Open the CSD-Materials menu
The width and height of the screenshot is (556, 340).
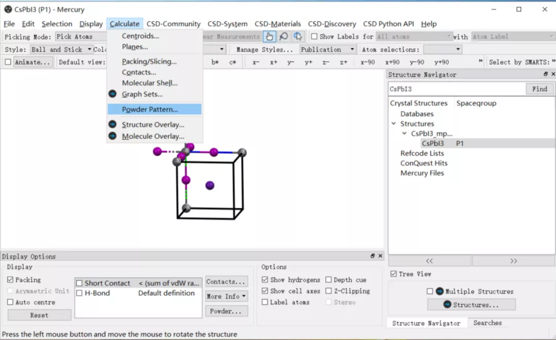pos(277,24)
